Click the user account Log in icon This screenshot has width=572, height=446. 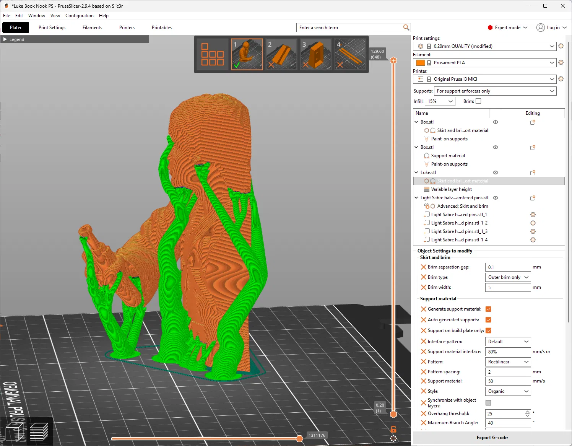point(540,28)
